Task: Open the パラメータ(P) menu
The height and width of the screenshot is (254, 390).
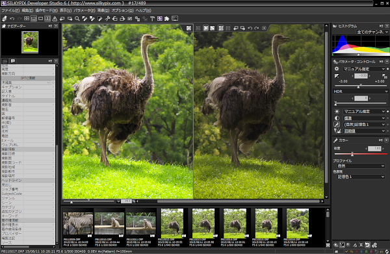Action: (x=84, y=10)
